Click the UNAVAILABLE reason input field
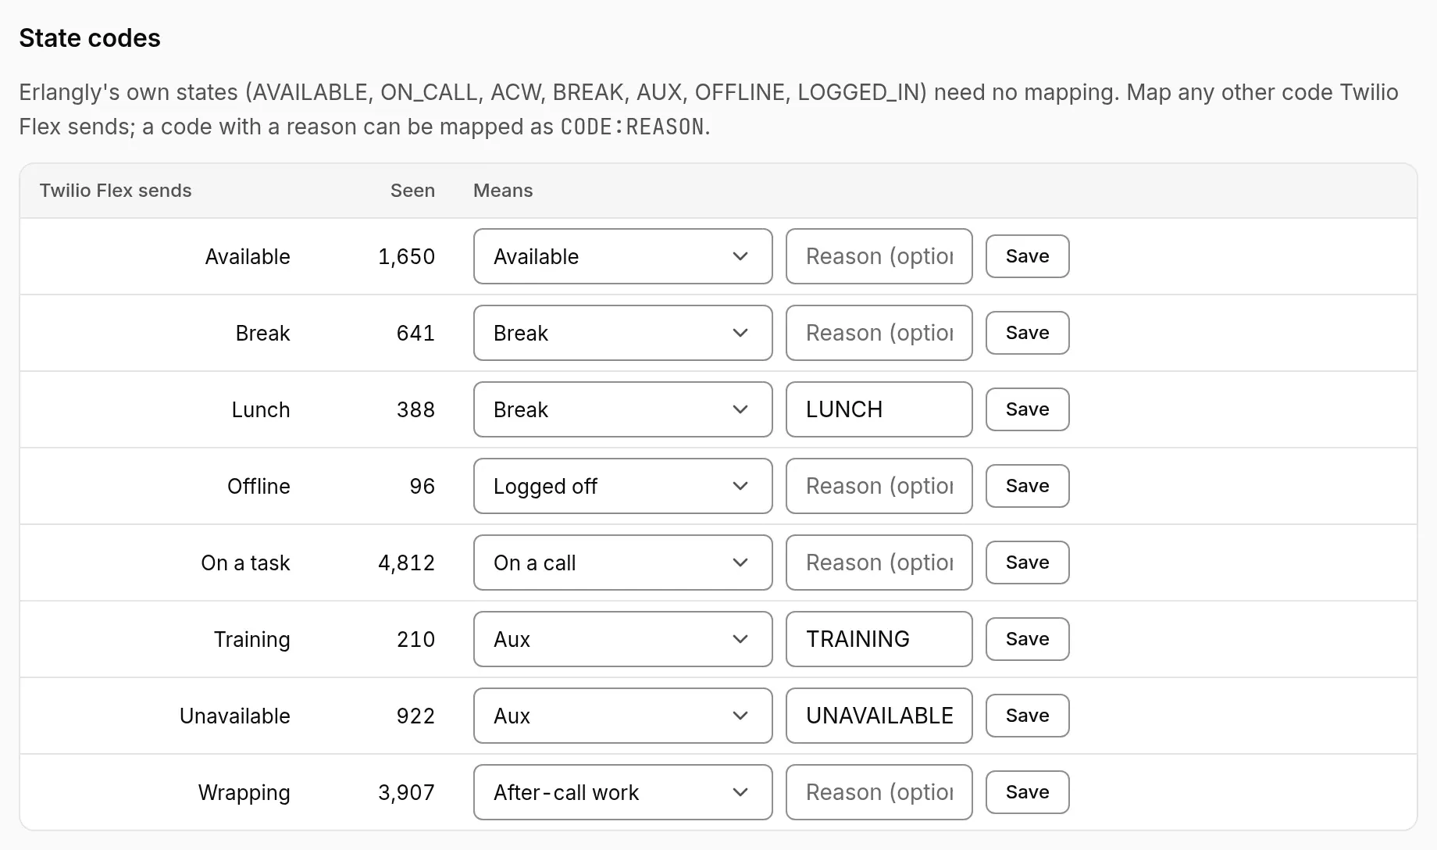The image size is (1437, 850). [879, 716]
